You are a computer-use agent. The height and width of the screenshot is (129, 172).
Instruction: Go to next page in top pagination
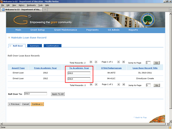click(x=118, y=62)
